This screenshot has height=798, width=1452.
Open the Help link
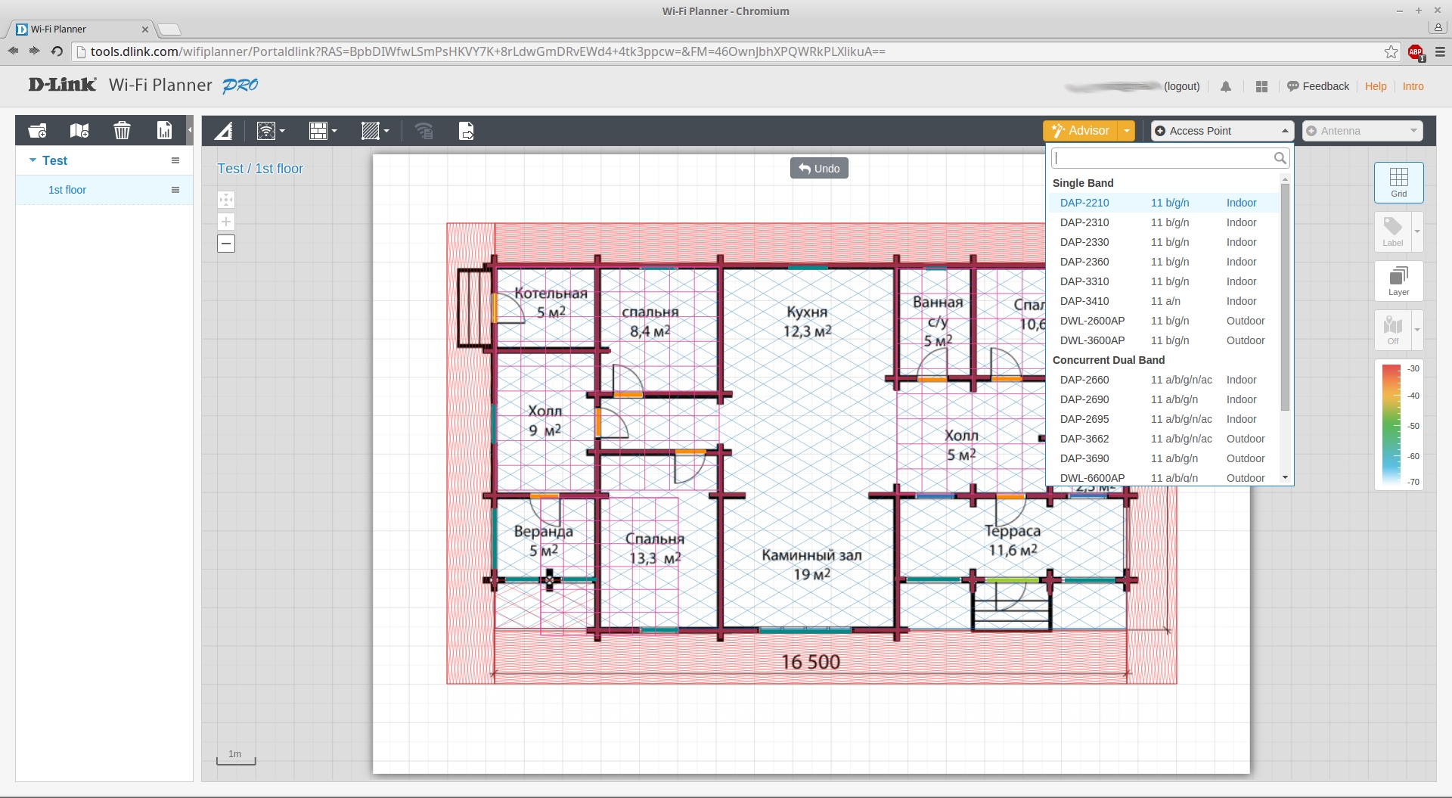pyautogui.click(x=1376, y=86)
